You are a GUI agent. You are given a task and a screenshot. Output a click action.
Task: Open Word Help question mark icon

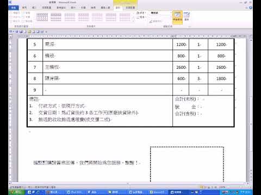[x=251, y=8]
